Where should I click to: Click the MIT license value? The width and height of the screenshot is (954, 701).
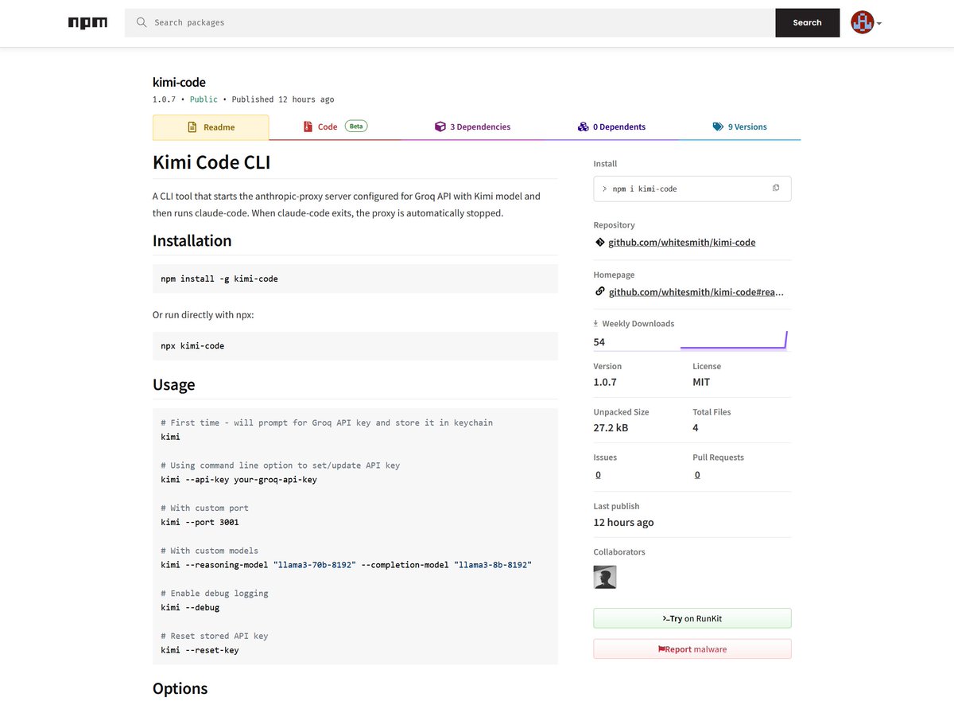pos(701,382)
